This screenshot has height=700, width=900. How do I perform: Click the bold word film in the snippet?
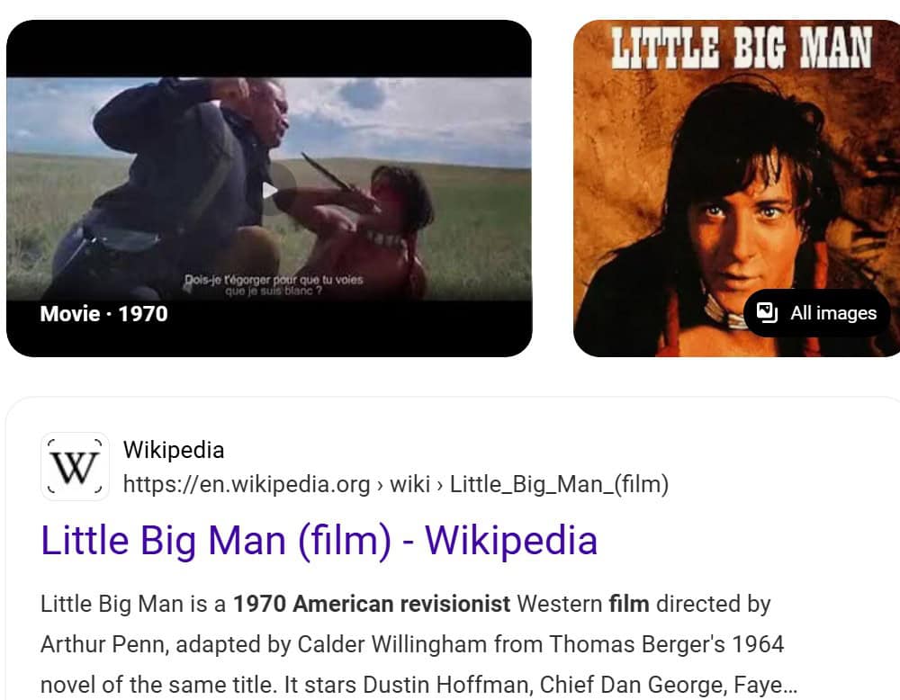click(629, 605)
